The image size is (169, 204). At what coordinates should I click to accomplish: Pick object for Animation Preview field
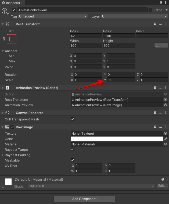[166, 105]
